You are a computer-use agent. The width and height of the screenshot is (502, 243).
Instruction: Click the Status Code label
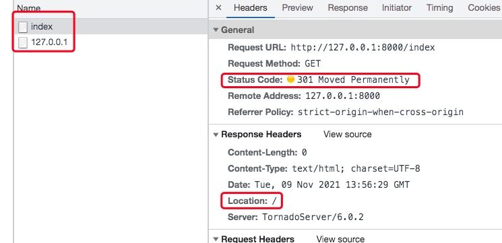tap(255, 79)
